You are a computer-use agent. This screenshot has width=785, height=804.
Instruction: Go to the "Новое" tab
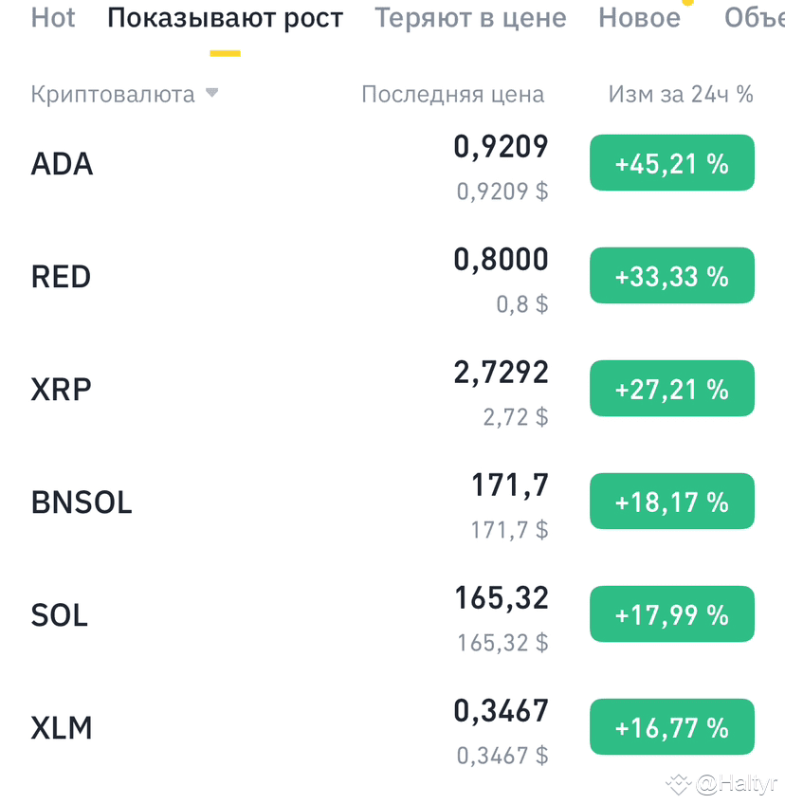click(x=639, y=17)
